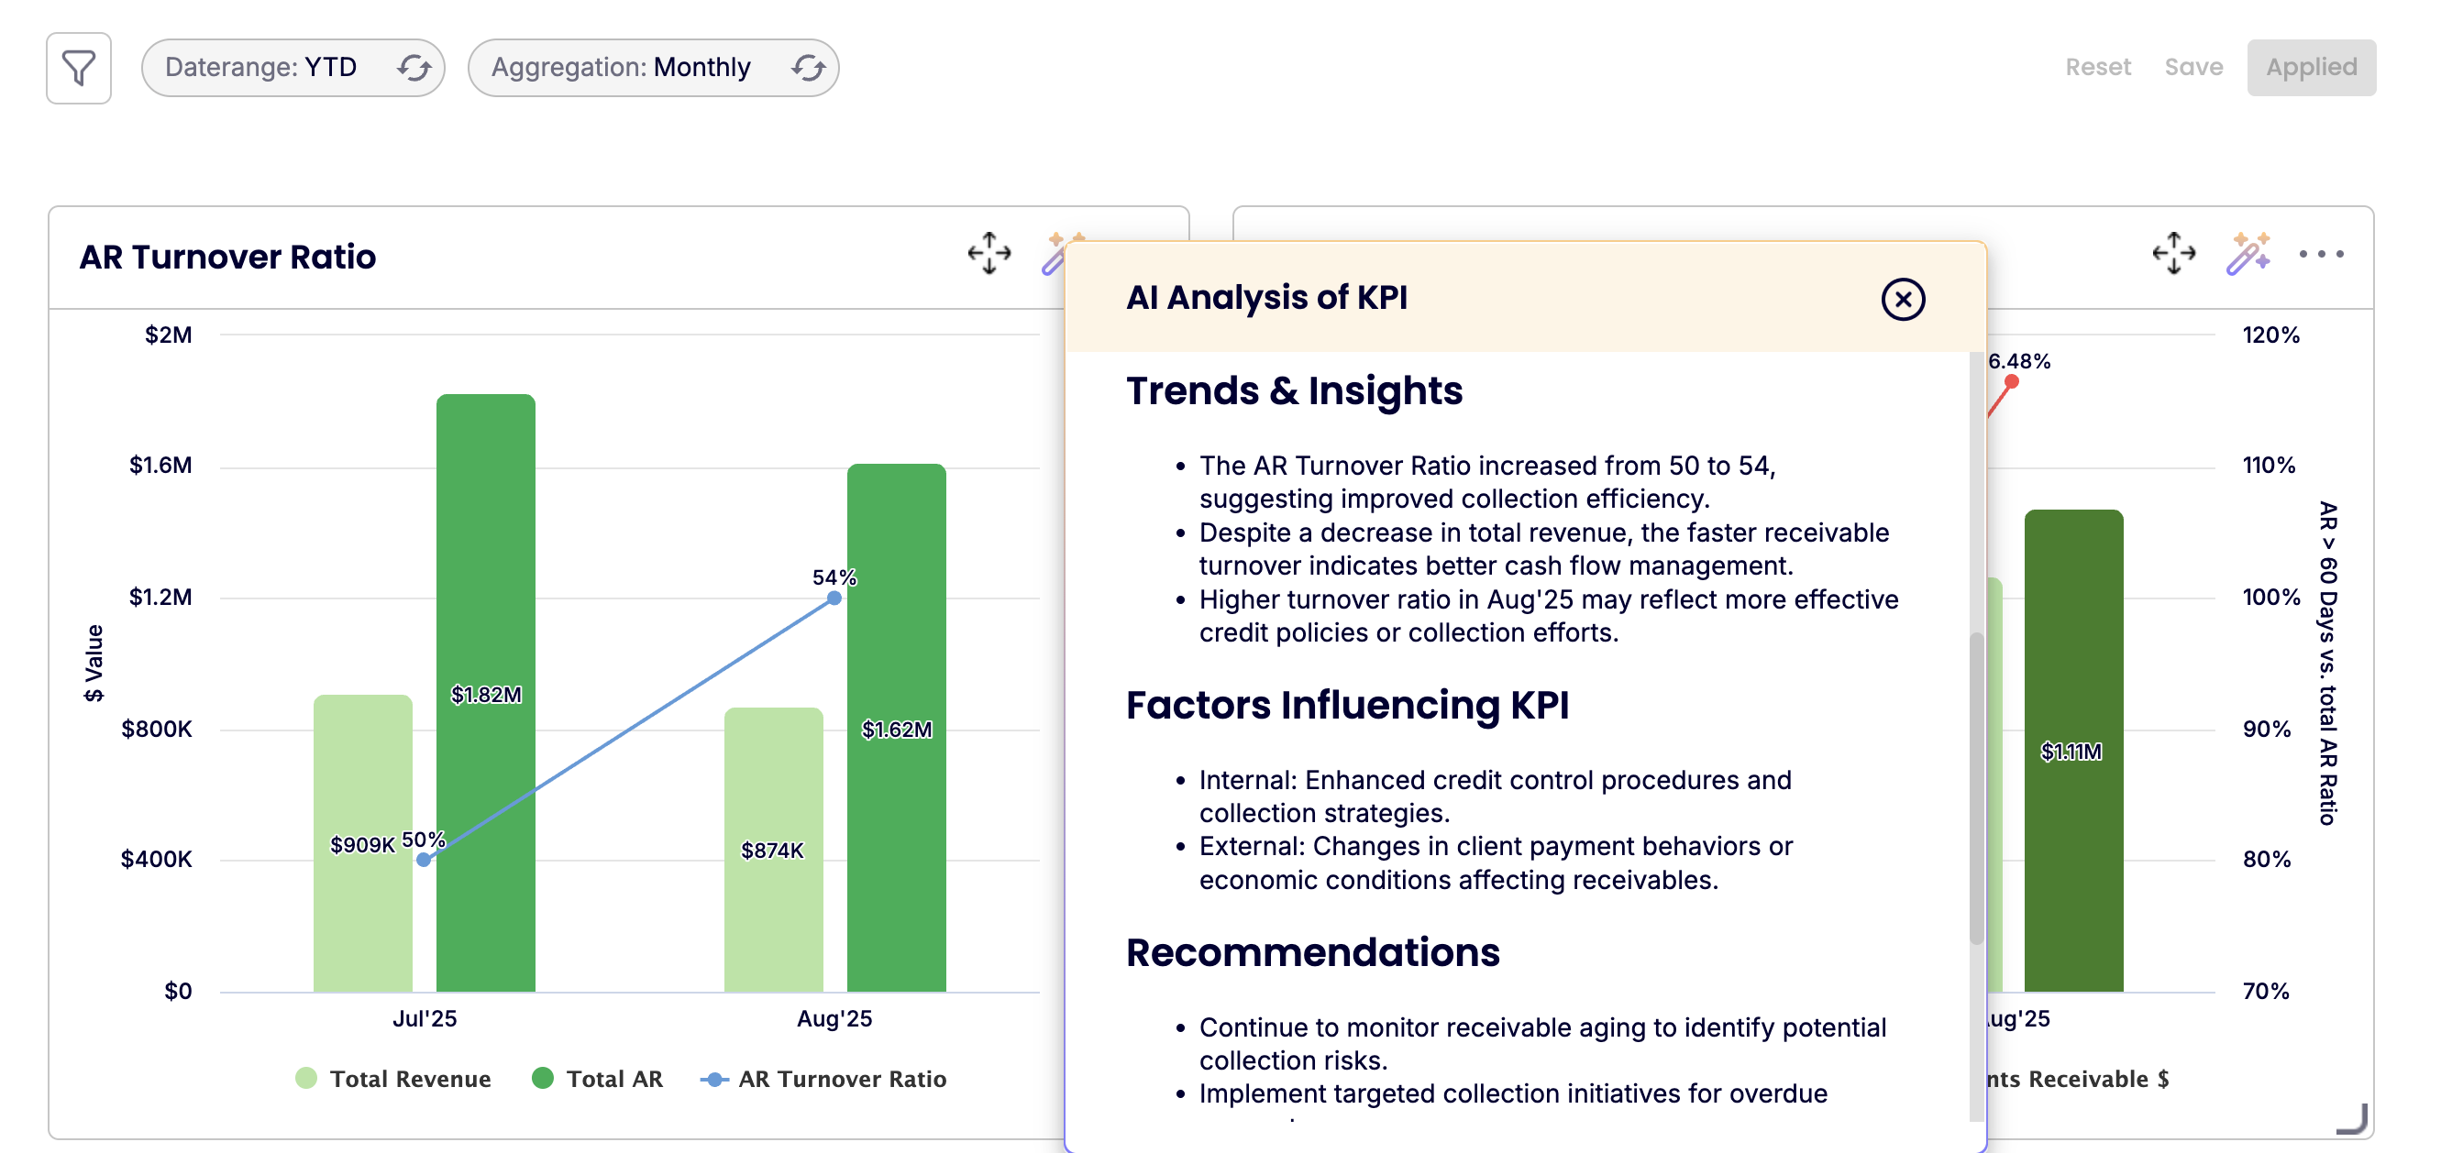Close the AI Analysis of KPI popup
This screenshot has width=2441, height=1153.
pos(1902,300)
